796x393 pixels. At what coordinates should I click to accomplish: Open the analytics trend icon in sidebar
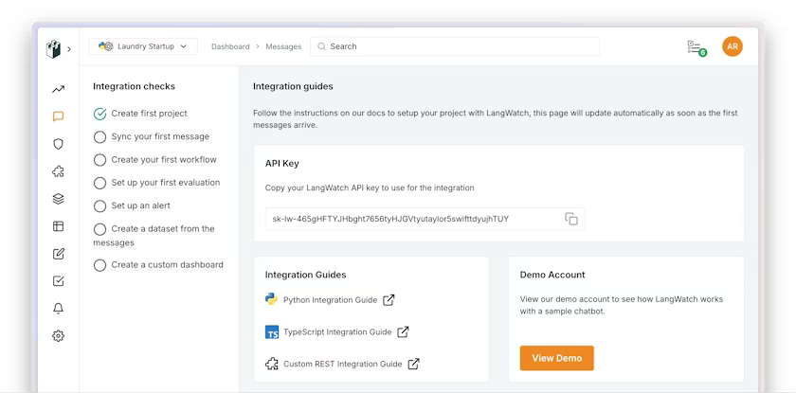tap(58, 90)
